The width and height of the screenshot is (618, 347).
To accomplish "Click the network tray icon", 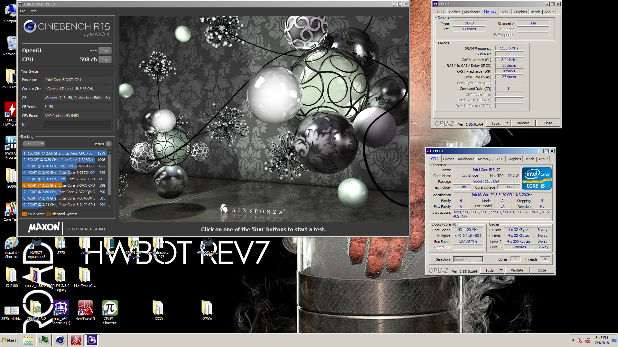I will tap(587, 340).
